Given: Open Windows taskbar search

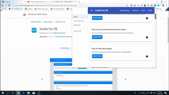Looking at the screenshot, I should [8, 93].
